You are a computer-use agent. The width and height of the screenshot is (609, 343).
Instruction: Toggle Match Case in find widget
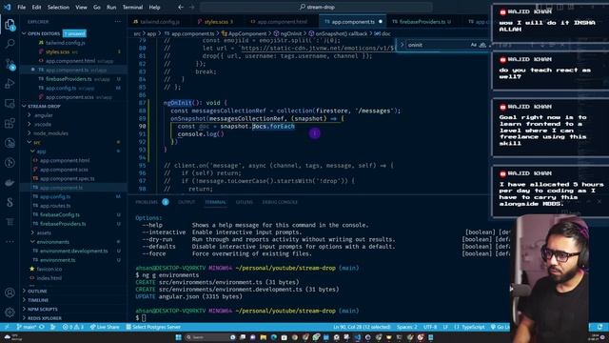coord(473,45)
